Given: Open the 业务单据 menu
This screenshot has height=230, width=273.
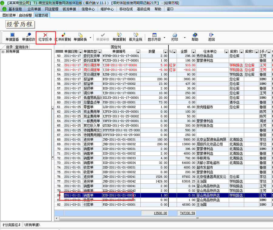Looking at the screenshot, I should point(34,9).
